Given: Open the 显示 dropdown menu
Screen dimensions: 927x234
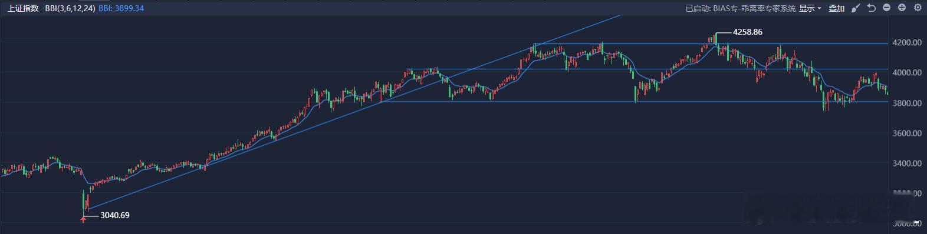Looking at the screenshot, I should pyautogui.click(x=810, y=8).
